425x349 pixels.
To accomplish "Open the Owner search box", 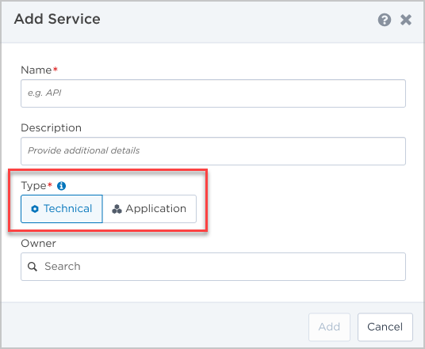I will pos(213,267).
